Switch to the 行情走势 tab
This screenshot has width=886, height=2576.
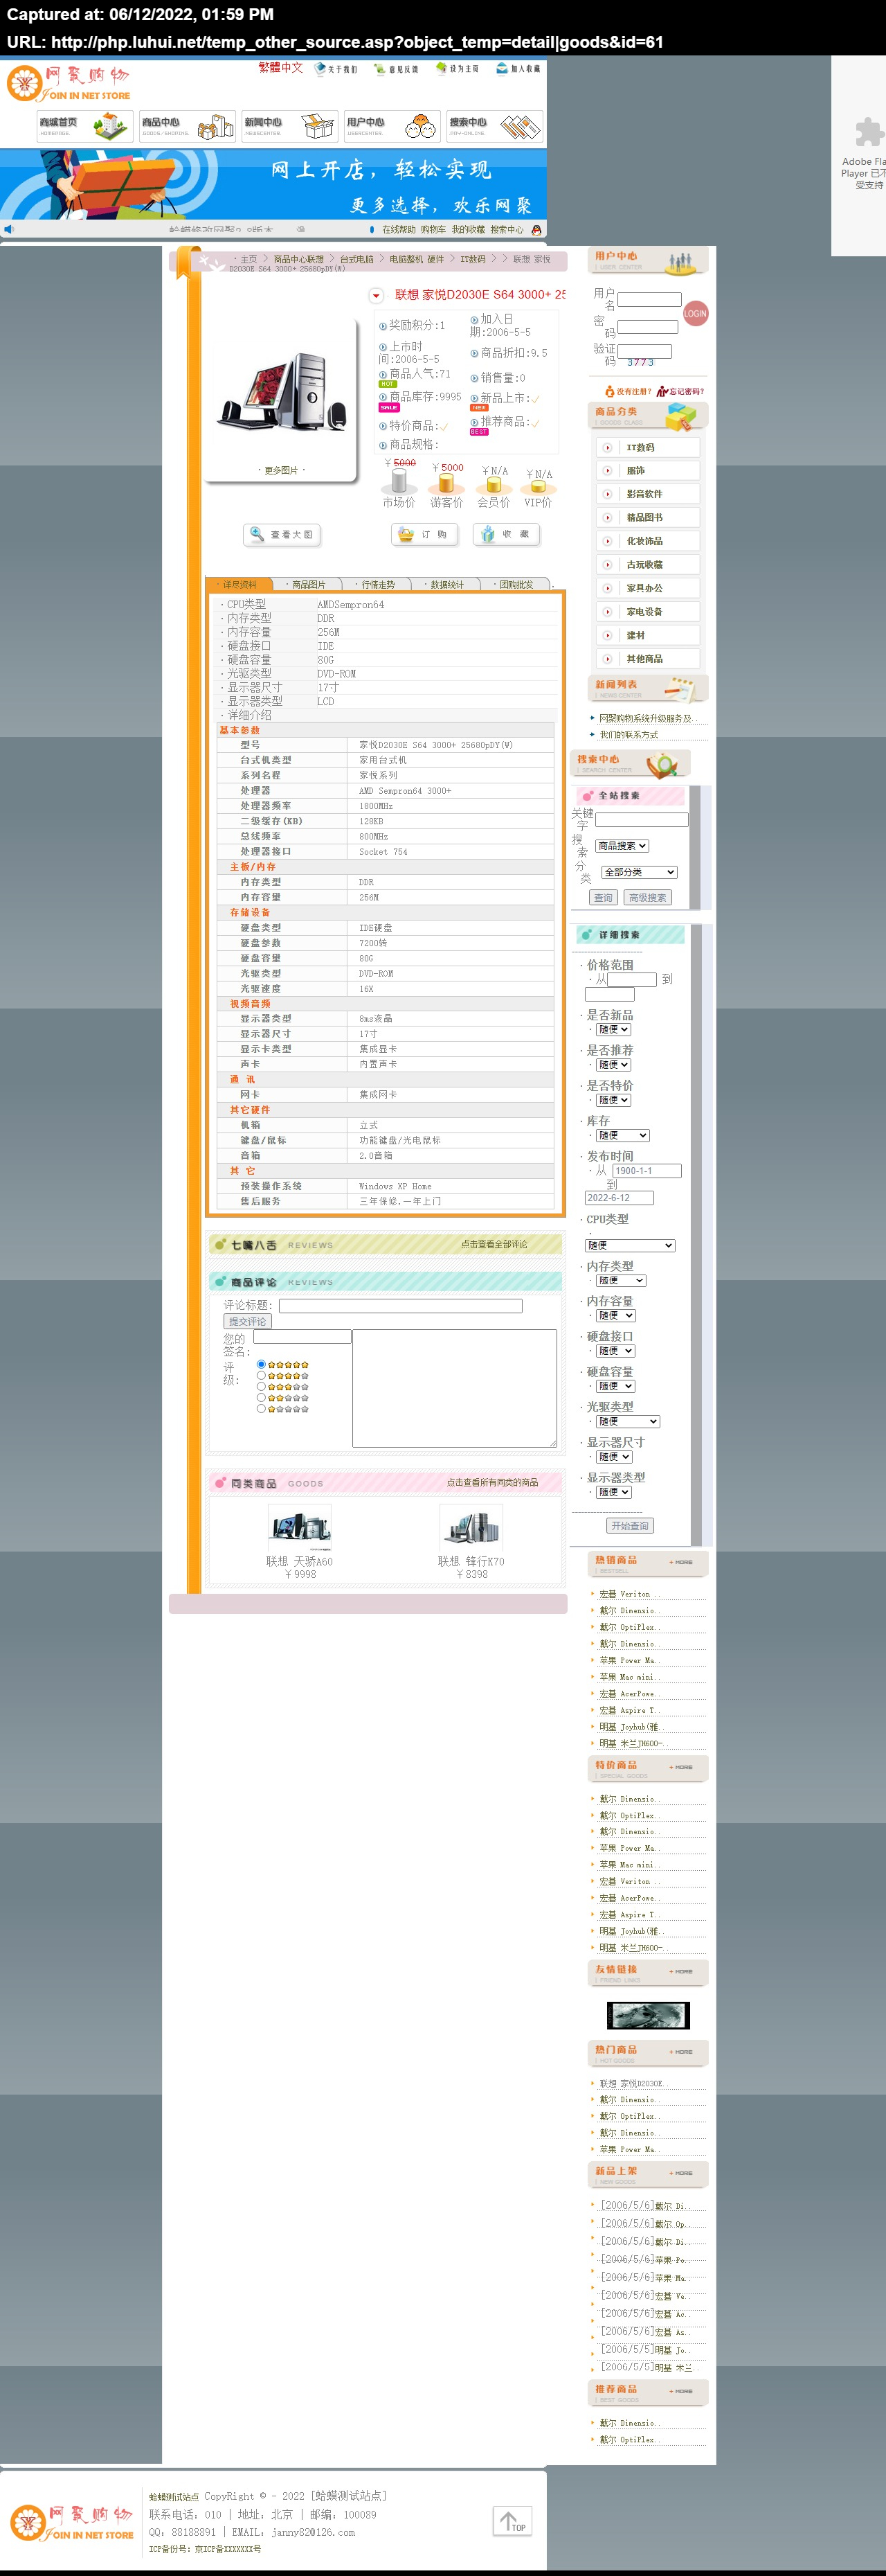[377, 584]
